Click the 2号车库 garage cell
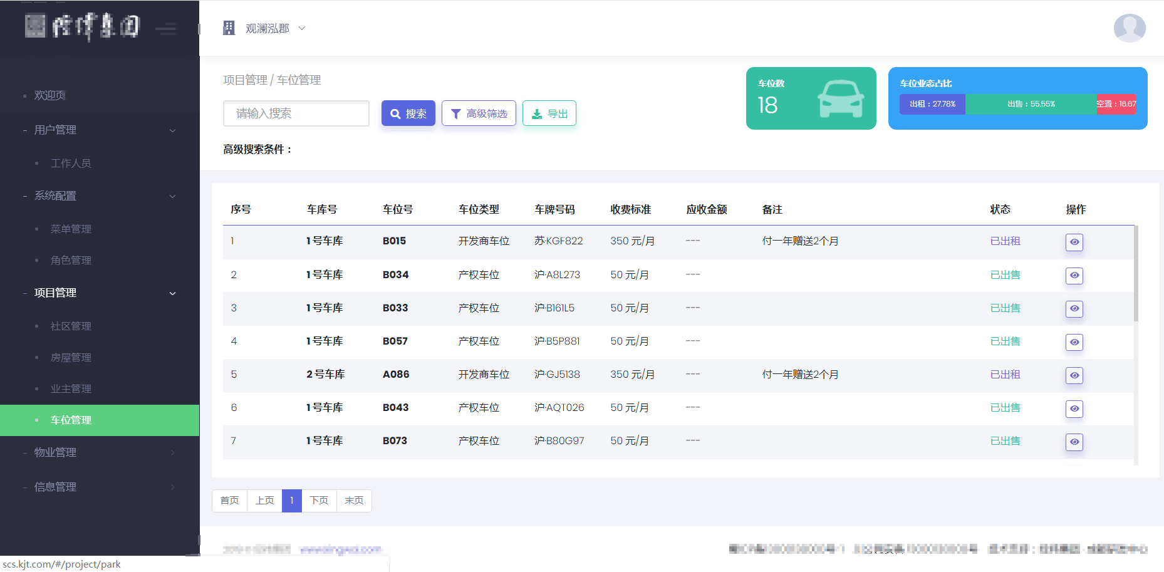 326,375
